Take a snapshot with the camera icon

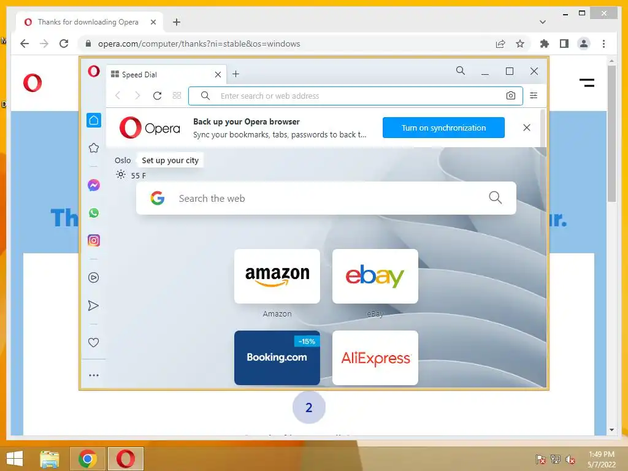pyautogui.click(x=511, y=95)
